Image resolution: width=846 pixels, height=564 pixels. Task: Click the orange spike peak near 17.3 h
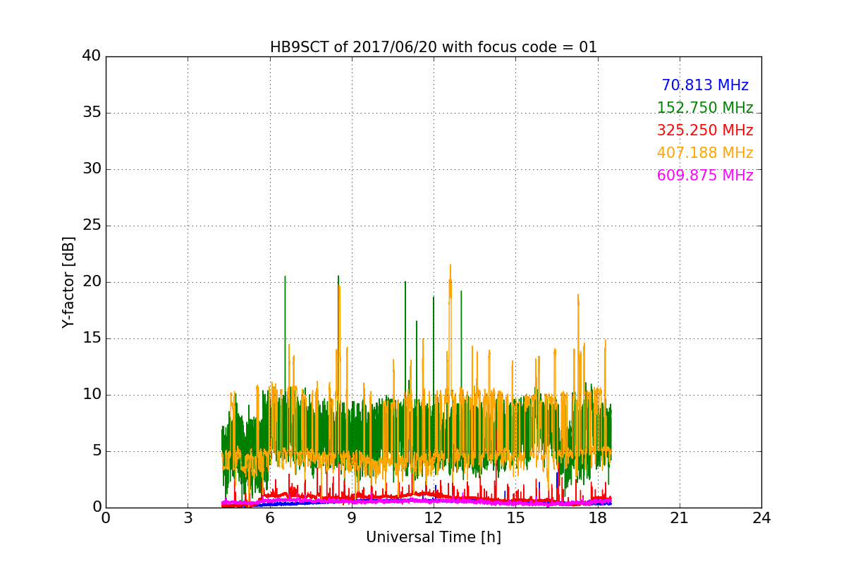point(578,295)
